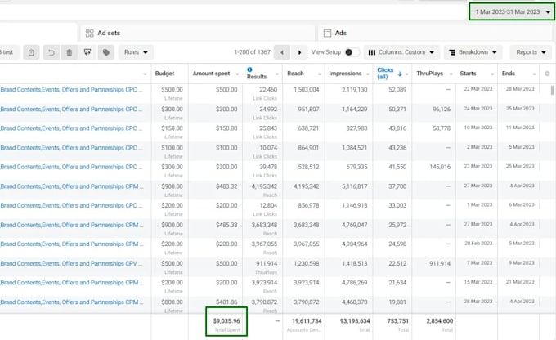Click the vertical scrollbar thumb of the table
The width and height of the screenshot is (556, 340).
click(552, 90)
